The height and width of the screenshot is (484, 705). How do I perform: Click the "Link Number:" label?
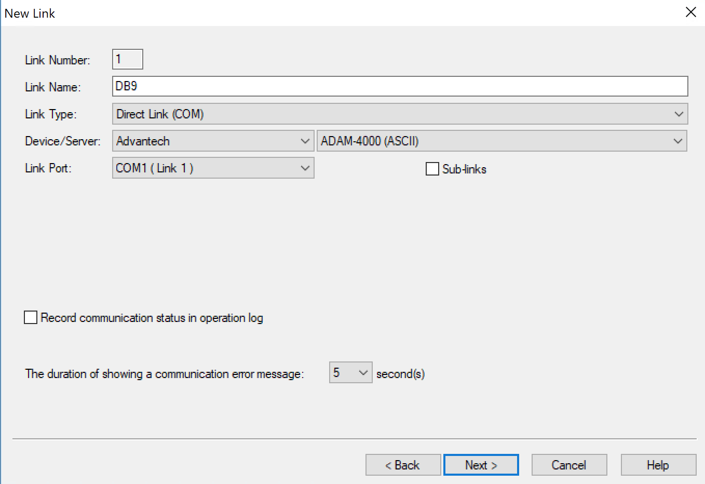coord(58,60)
